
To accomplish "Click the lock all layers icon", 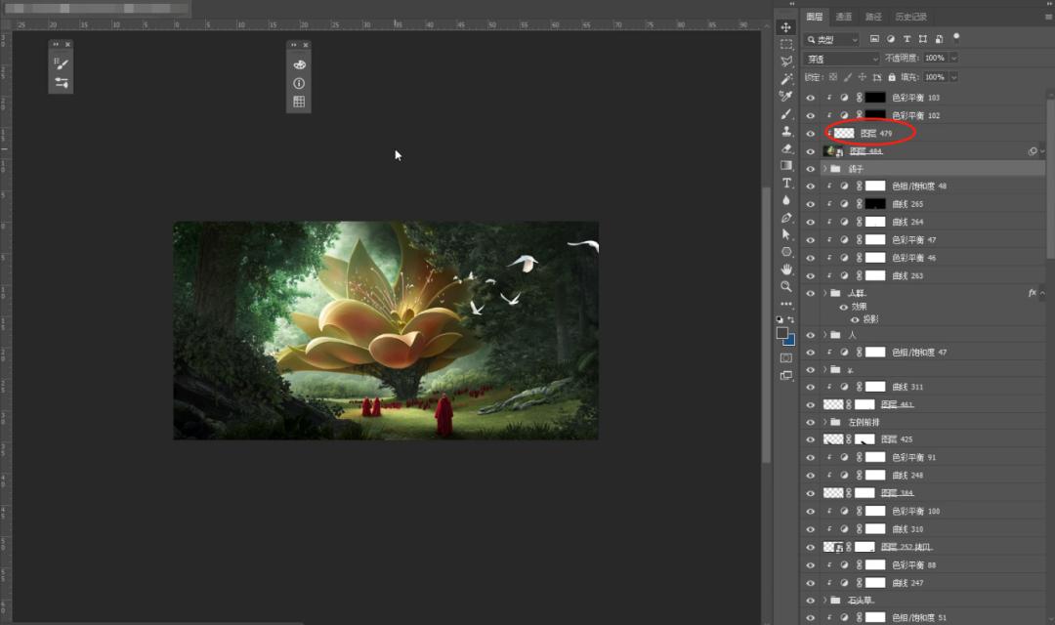I will coord(892,77).
